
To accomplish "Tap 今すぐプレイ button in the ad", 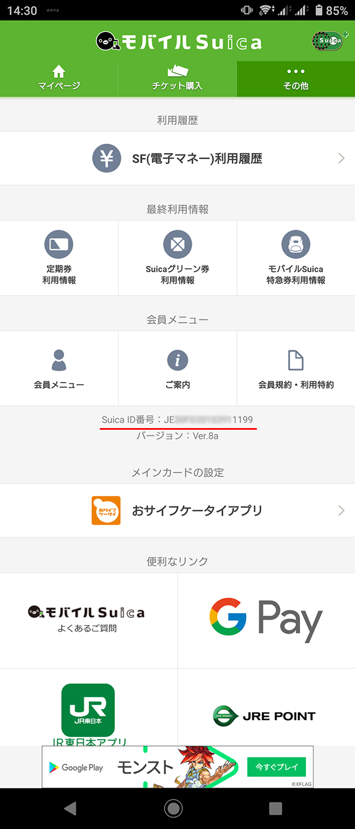I will (277, 767).
